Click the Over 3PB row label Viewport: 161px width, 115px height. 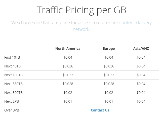pyautogui.click(x=11, y=110)
